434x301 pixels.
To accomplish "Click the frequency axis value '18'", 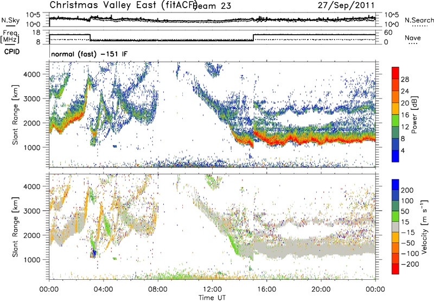I will pyautogui.click(x=36, y=33).
